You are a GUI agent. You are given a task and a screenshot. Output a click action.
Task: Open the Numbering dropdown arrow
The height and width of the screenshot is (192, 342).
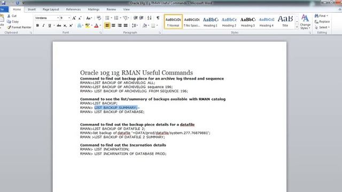(120, 18)
